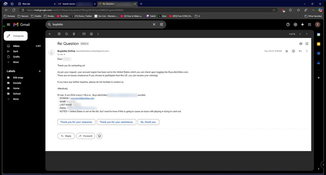Open the Other favorites folder
This screenshot has width=326, height=175.
click(313, 16)
